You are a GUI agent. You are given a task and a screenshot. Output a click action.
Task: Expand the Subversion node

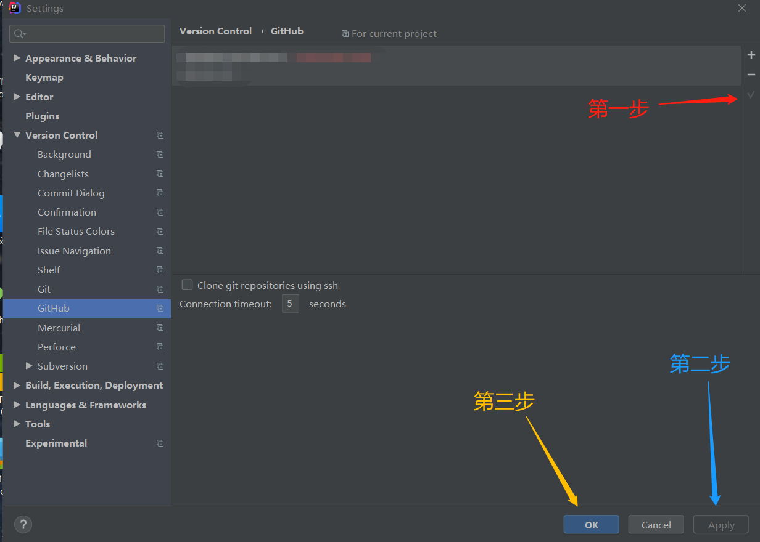(x=29, y=366)
